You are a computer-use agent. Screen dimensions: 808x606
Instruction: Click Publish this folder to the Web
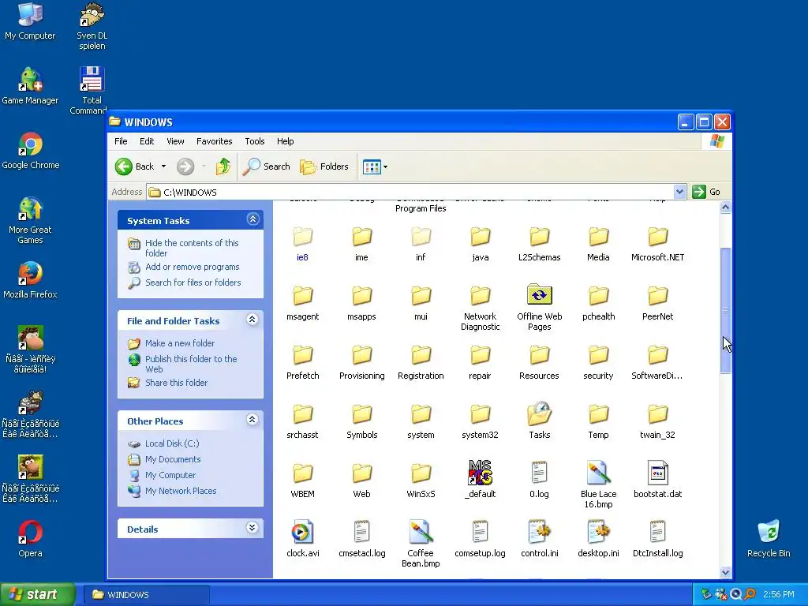[x=191, y=364]
